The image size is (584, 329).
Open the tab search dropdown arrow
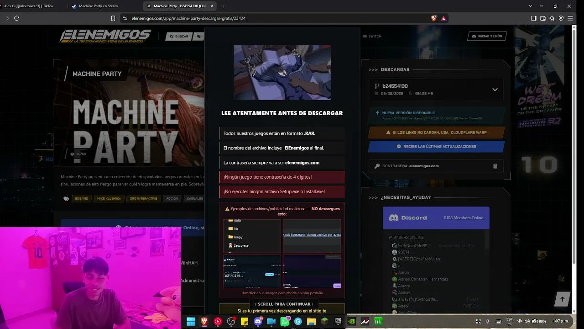[530, 6]
